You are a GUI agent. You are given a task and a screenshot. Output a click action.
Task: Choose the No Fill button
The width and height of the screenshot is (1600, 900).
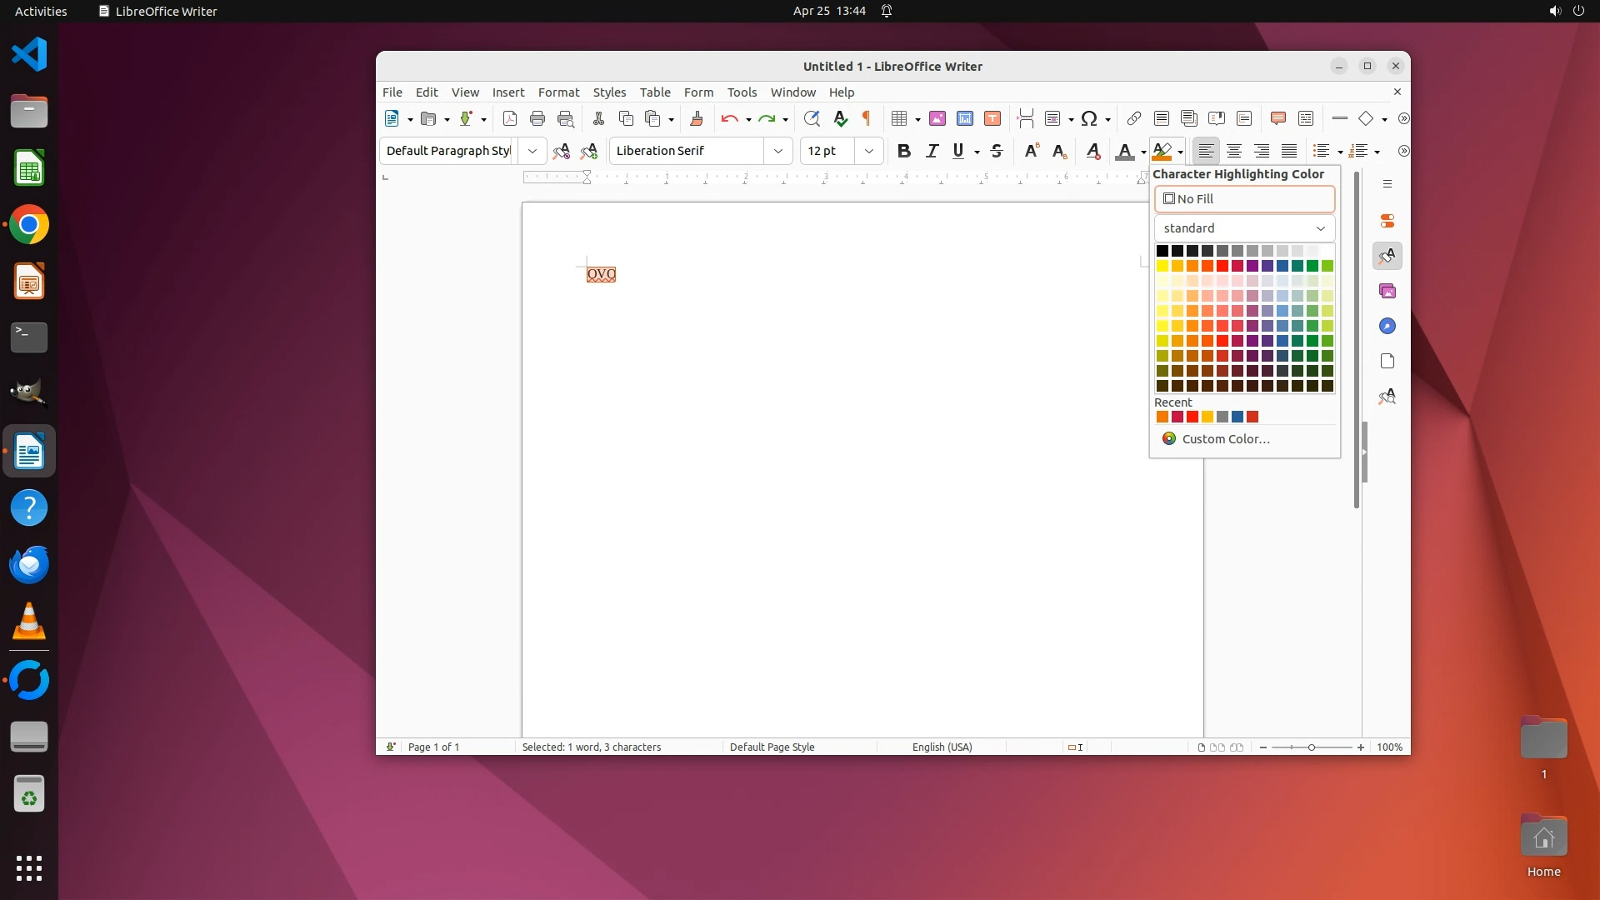coord(1244,199)
